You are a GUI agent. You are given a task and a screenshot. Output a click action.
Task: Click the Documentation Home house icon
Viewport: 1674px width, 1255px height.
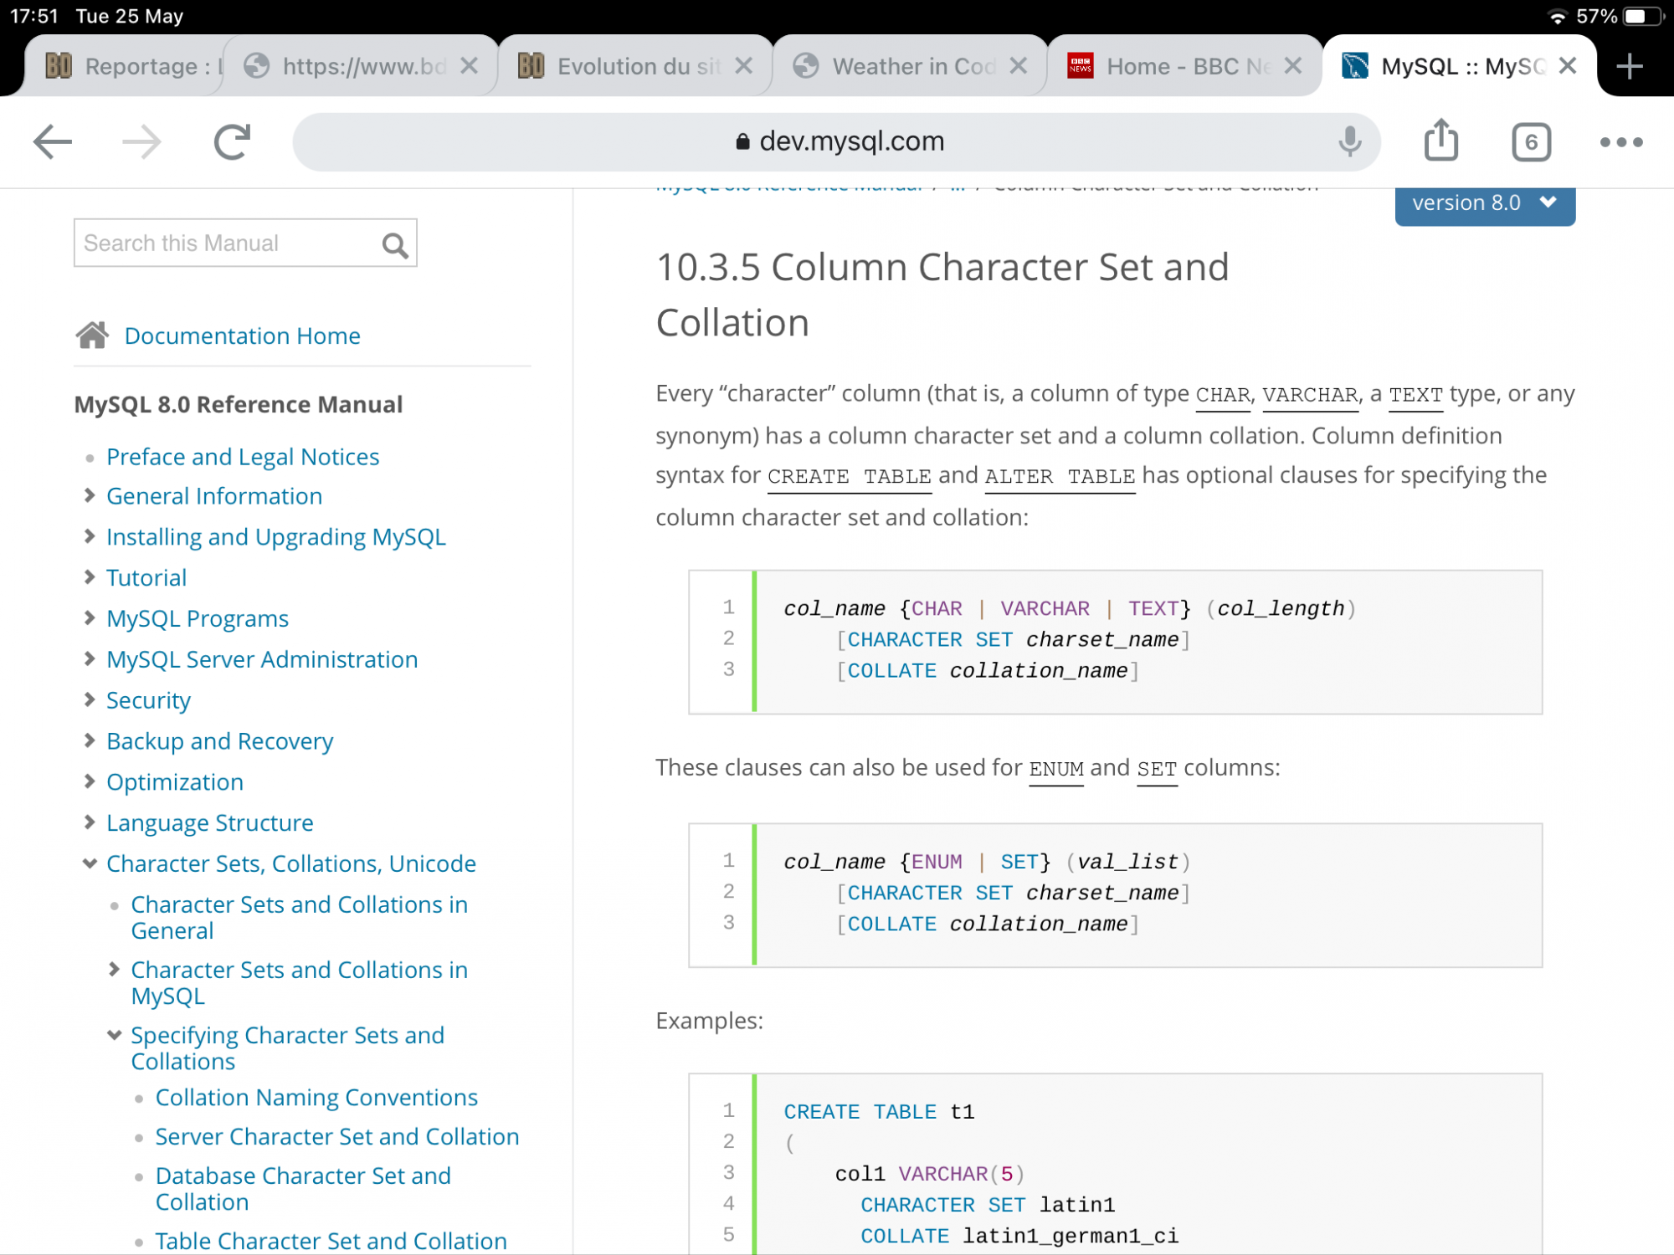(92, 335)
